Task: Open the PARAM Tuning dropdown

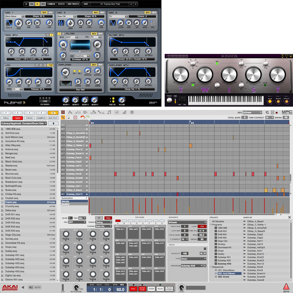Action: click(x=103, y=222)
